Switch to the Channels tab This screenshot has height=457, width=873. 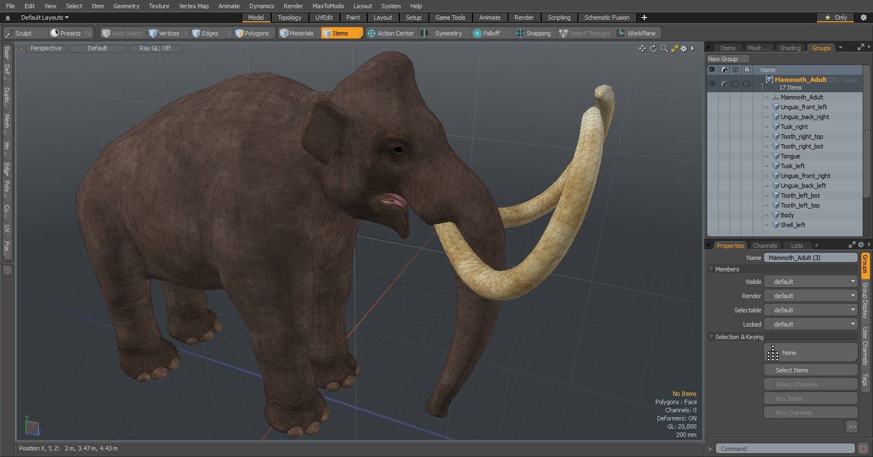coord(765,246)
